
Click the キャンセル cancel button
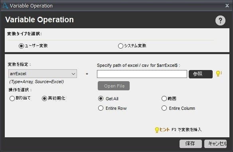point(215,144)
